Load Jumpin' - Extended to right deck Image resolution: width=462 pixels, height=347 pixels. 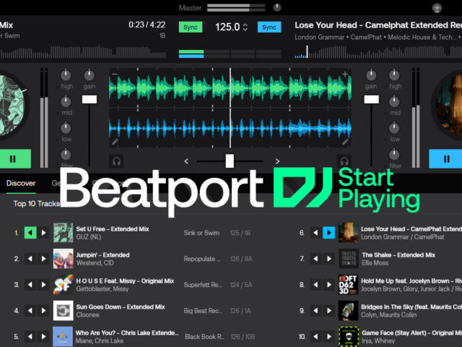[43, 259]
